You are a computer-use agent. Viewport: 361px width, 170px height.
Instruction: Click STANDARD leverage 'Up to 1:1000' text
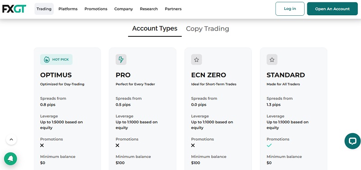tap(287, 125)
